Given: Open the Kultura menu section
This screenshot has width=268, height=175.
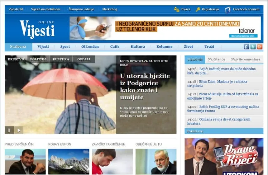Looking at the screenshot, I should coord(138,47).
